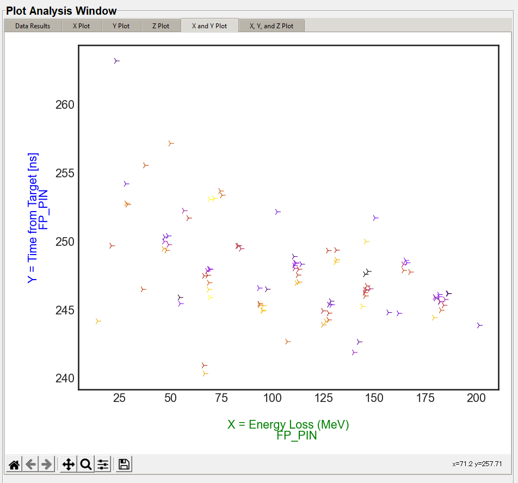Select the Zoom magnifier tool
518x483 pixels.
point(85,464)
